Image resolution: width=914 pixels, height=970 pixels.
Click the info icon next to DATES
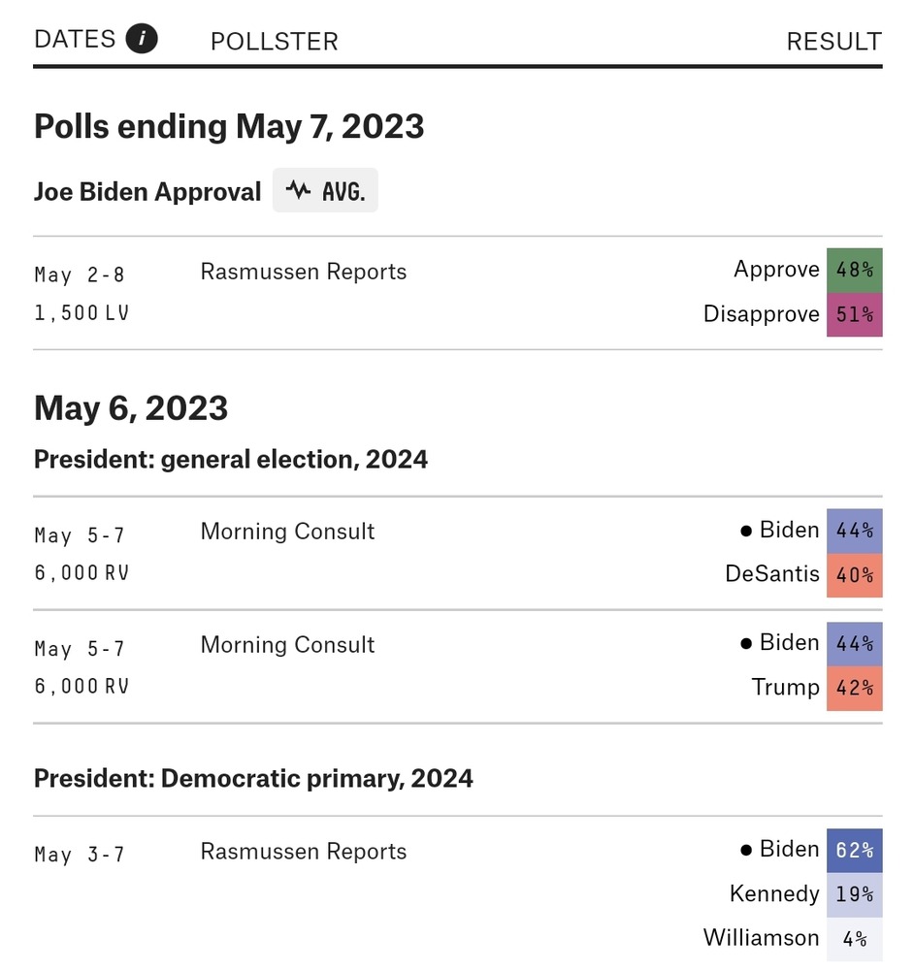[142, 40]
